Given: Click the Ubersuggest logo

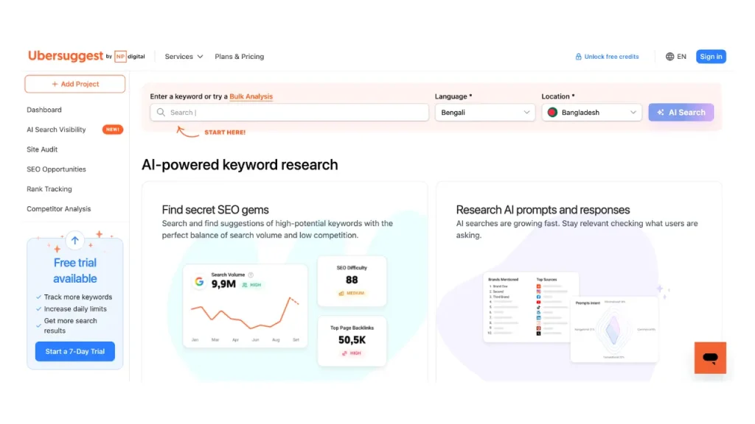Looking at the screenshot, I should [66, 56].
